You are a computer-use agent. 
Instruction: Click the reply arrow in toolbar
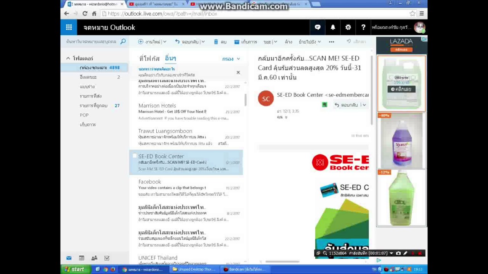(177, 41)
